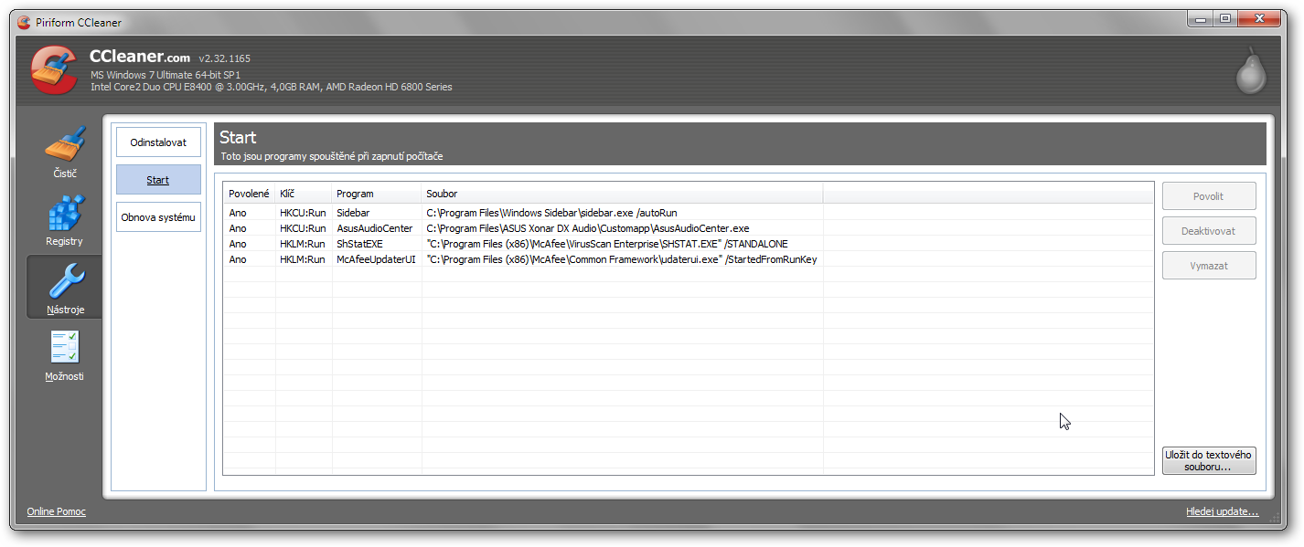Open the Registry section
Image resolution: width=1304 pixels, height=547 pixels.
click(x=64, y=219)
